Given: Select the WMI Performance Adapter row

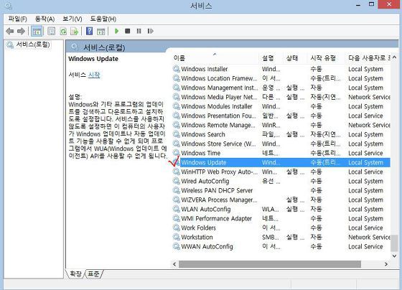Looking at the screenshot, I should 281,218.
